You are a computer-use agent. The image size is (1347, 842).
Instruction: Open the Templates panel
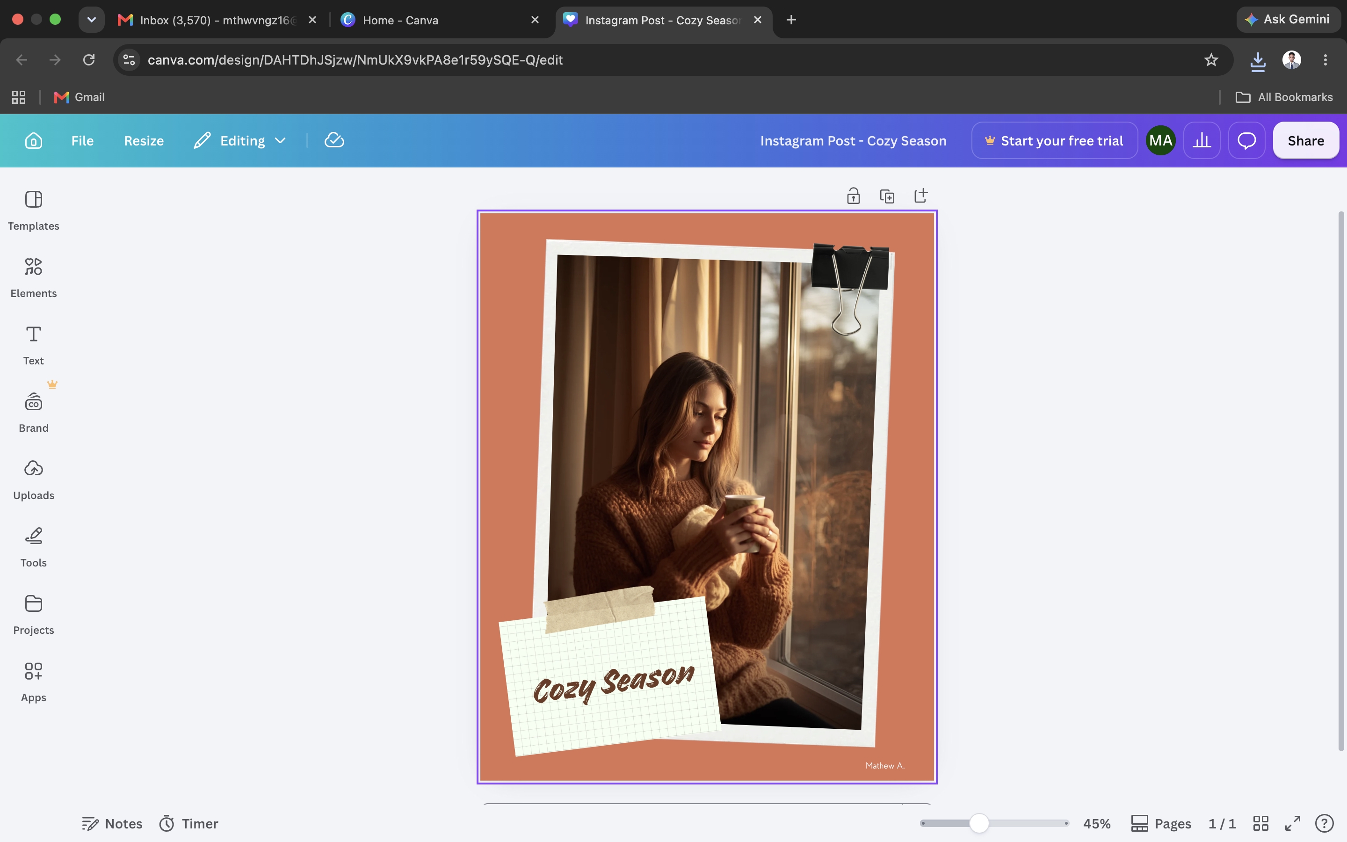coord(33,210)
